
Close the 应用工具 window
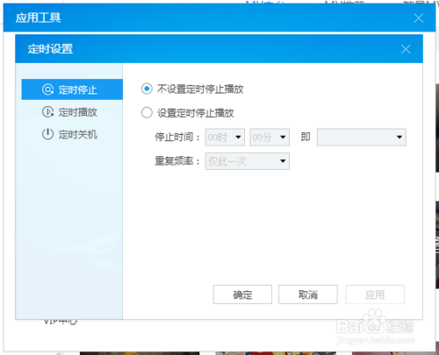[x=419, y=18]
